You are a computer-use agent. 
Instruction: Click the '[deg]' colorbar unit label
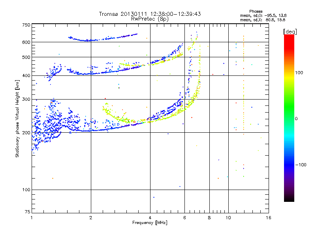point(290,32)
